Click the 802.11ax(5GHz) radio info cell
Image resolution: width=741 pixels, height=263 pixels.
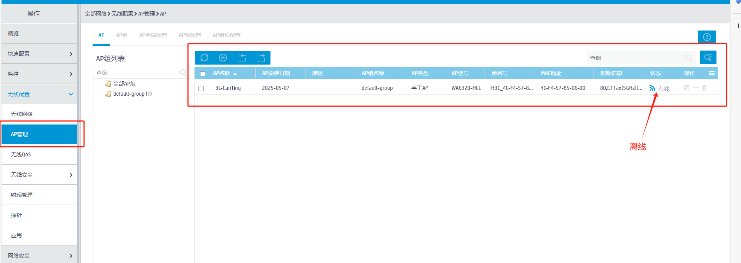pos(621,88)
